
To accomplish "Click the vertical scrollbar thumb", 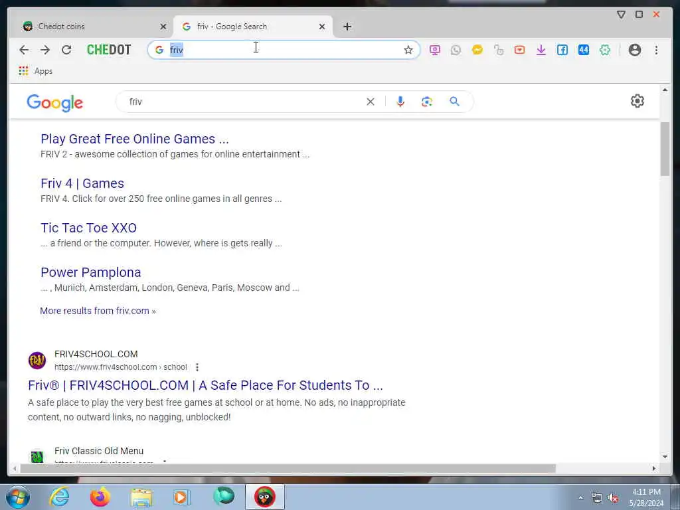I will (x=665, y=149).
